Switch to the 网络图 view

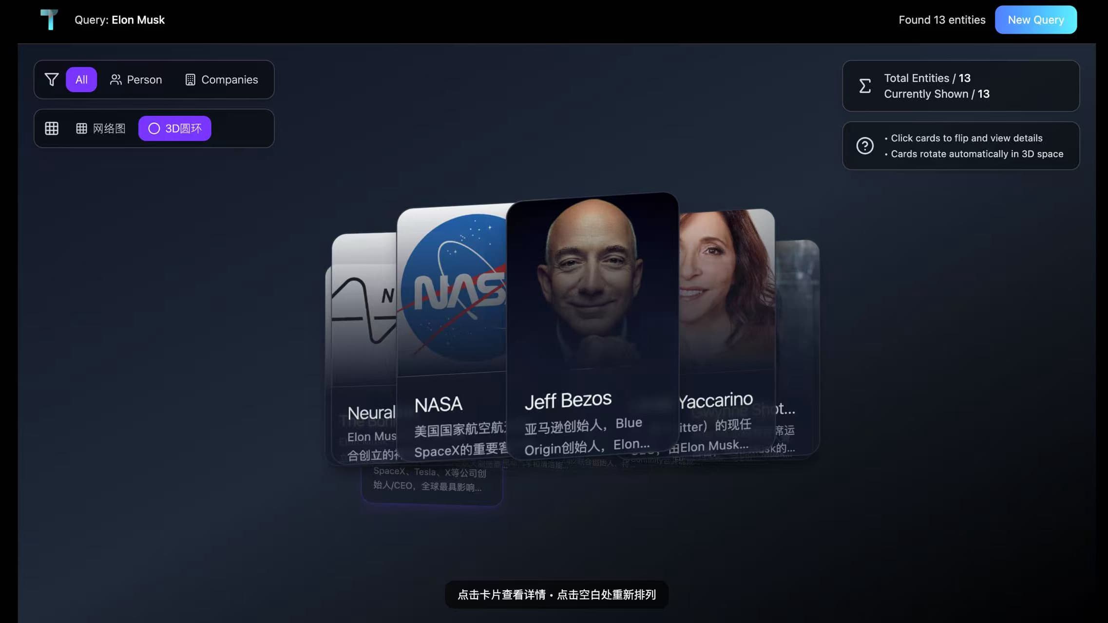(101, 128)
